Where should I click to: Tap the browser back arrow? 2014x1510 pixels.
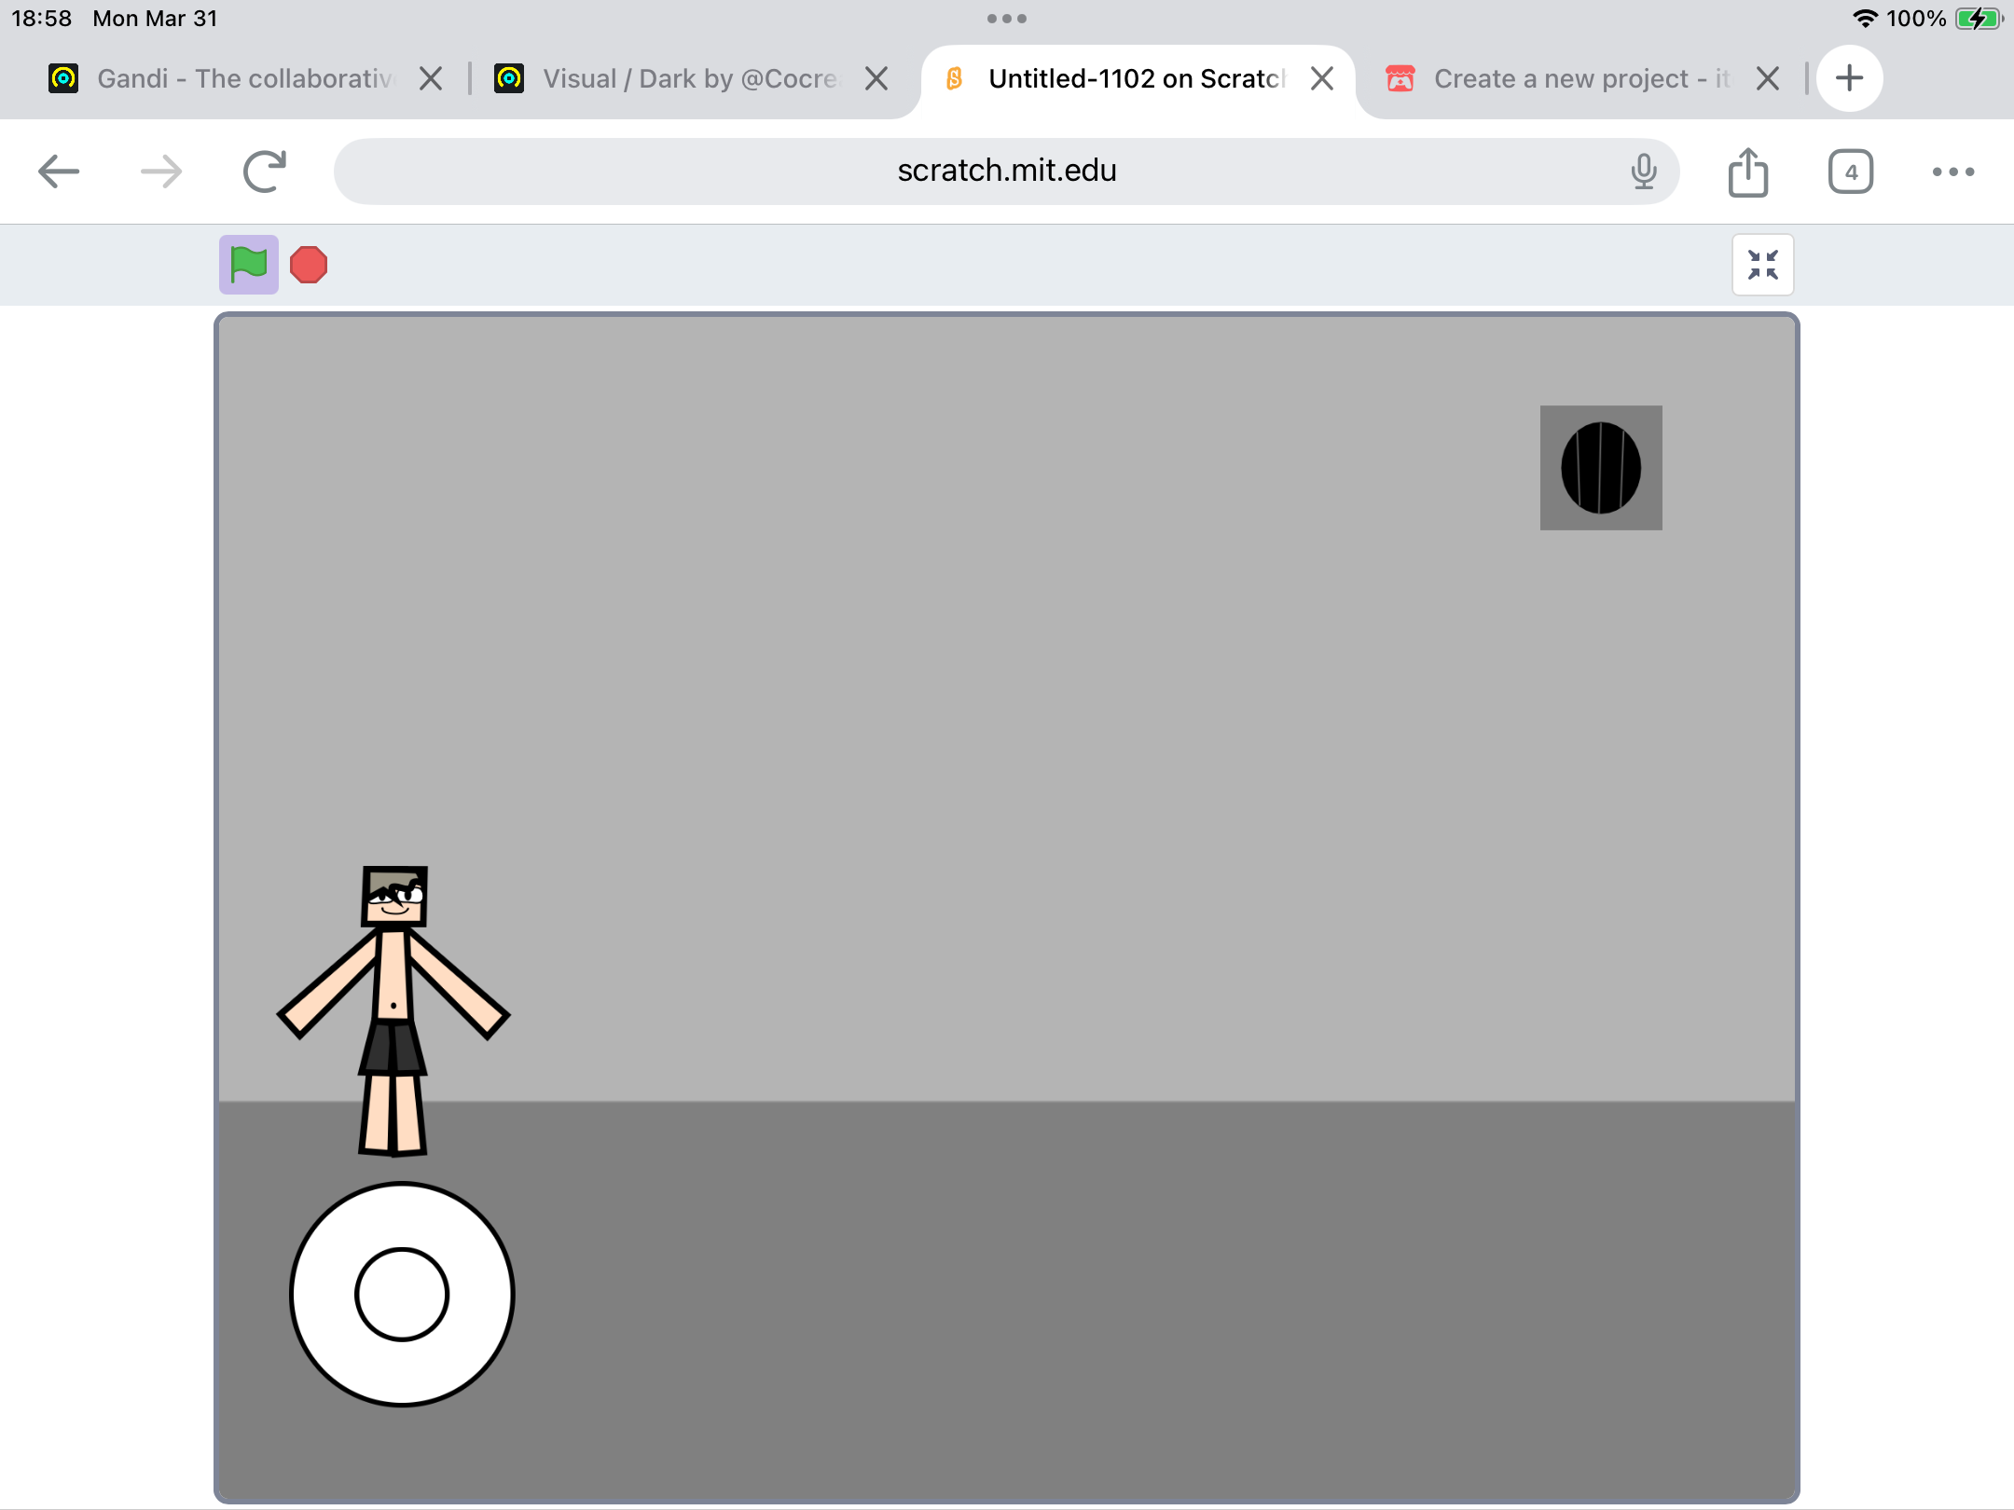point(59,172)
